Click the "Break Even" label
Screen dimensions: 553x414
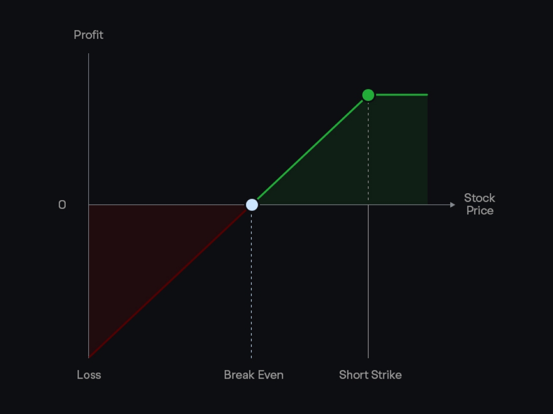(253, 375)
